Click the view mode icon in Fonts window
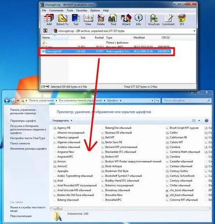This screenshot has width=215, height=224. coord(194,120)
